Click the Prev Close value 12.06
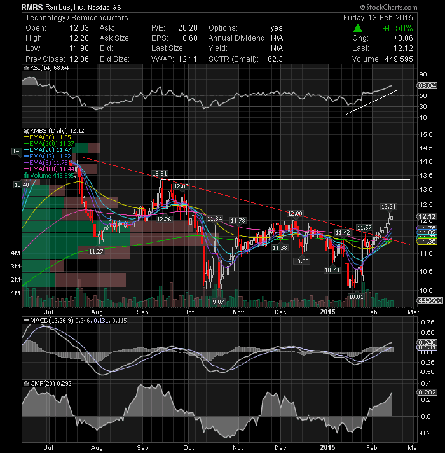The height and width of the screenshot is (453, 445). click(x=79, y=59)
